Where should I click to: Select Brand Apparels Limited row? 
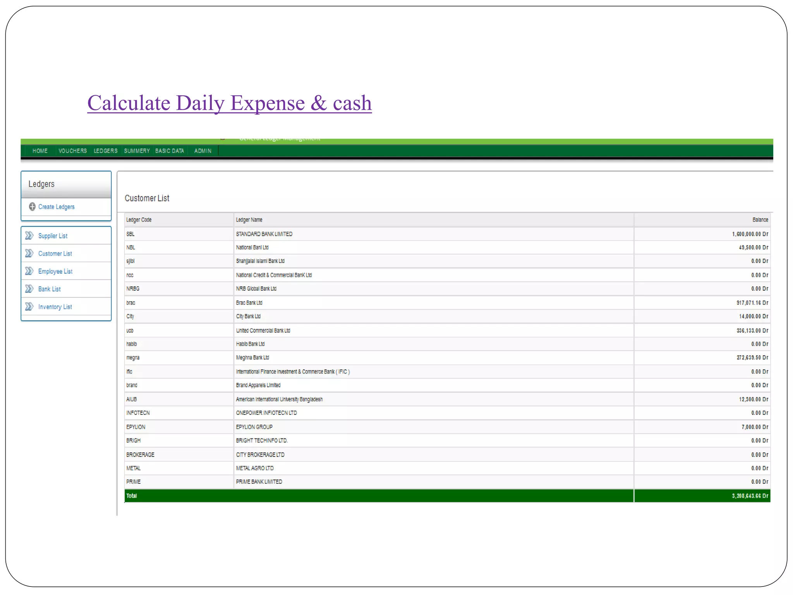pyautogui.click(x=447, y=385)
